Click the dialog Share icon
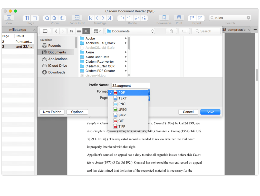Image resolution: width=260 pixels, height=196 pixels. [x=171, y=31]
